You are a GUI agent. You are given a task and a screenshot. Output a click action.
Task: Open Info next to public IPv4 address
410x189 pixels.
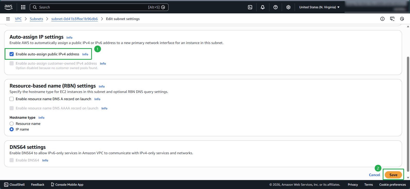pos(85,54)
